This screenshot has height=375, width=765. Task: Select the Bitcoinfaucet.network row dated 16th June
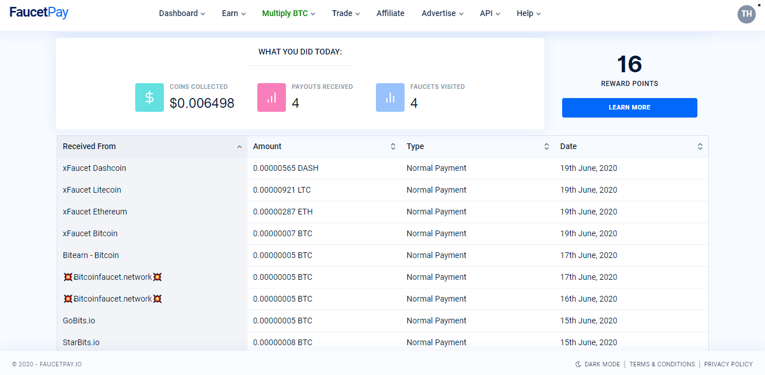[383, 299]
